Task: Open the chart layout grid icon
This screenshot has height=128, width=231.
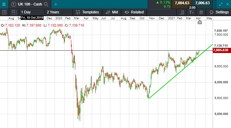Action: pyautogui.click(x=14, y=12)
